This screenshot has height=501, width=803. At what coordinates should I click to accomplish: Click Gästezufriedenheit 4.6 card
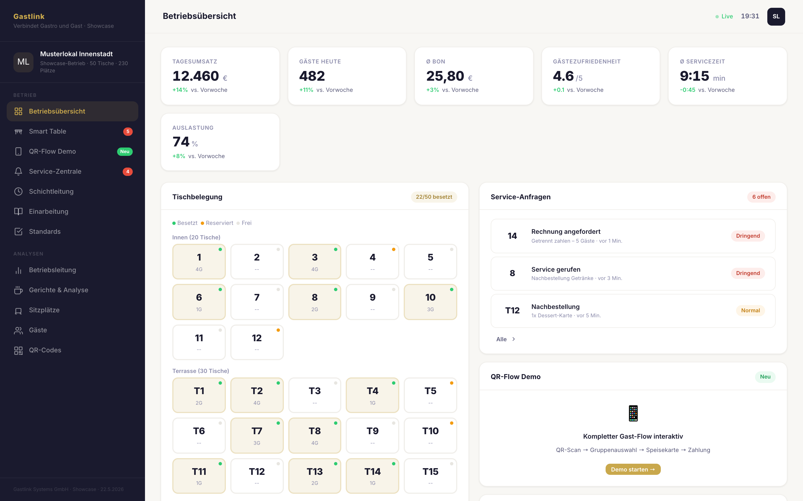pos(601,76)
